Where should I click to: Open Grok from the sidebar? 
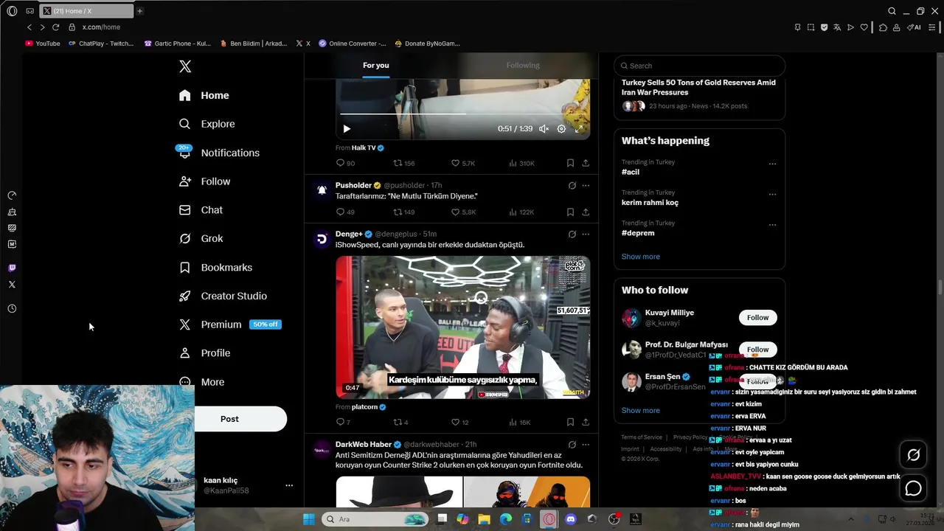click(201, 238)
